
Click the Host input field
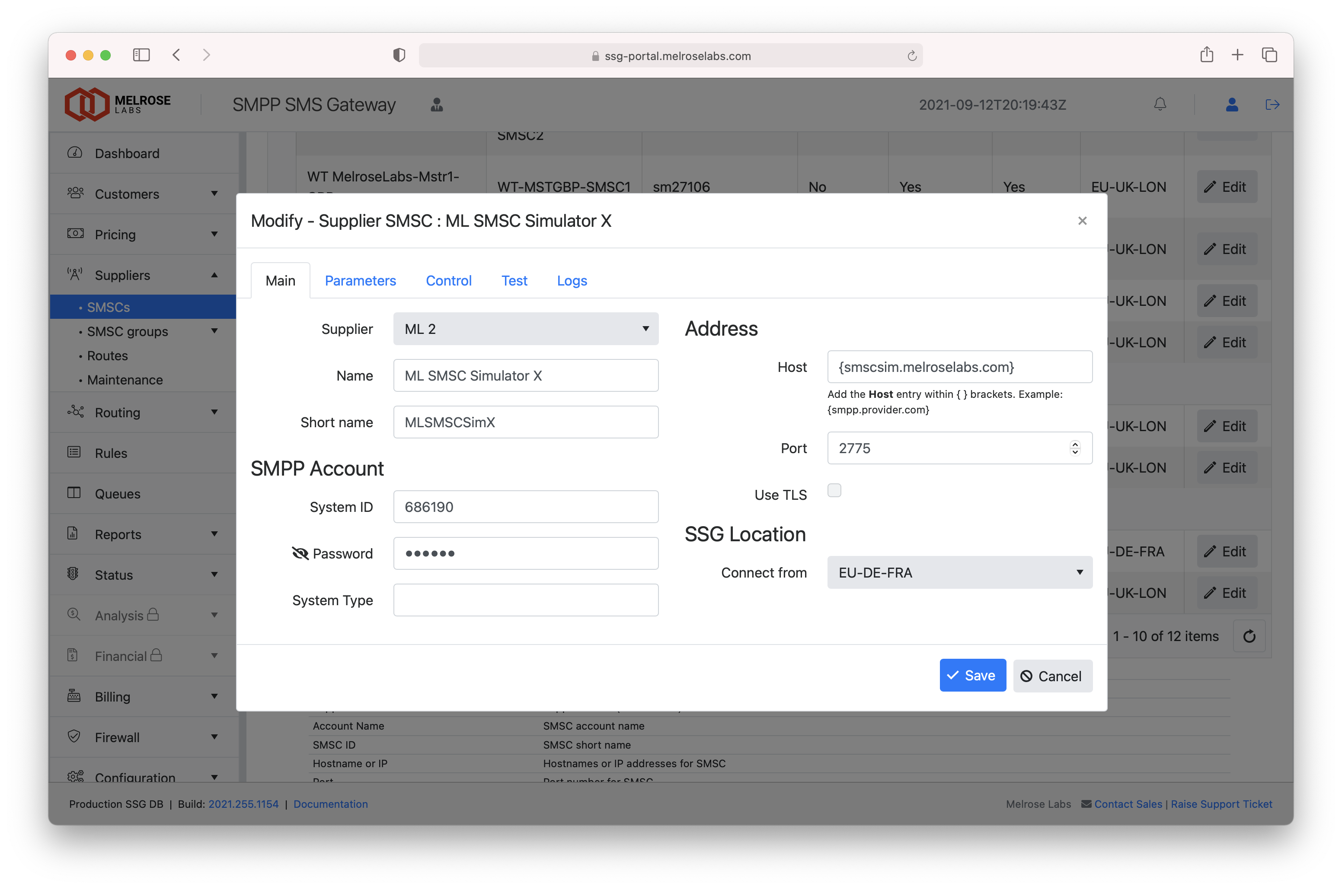click(x=959, y=367)
